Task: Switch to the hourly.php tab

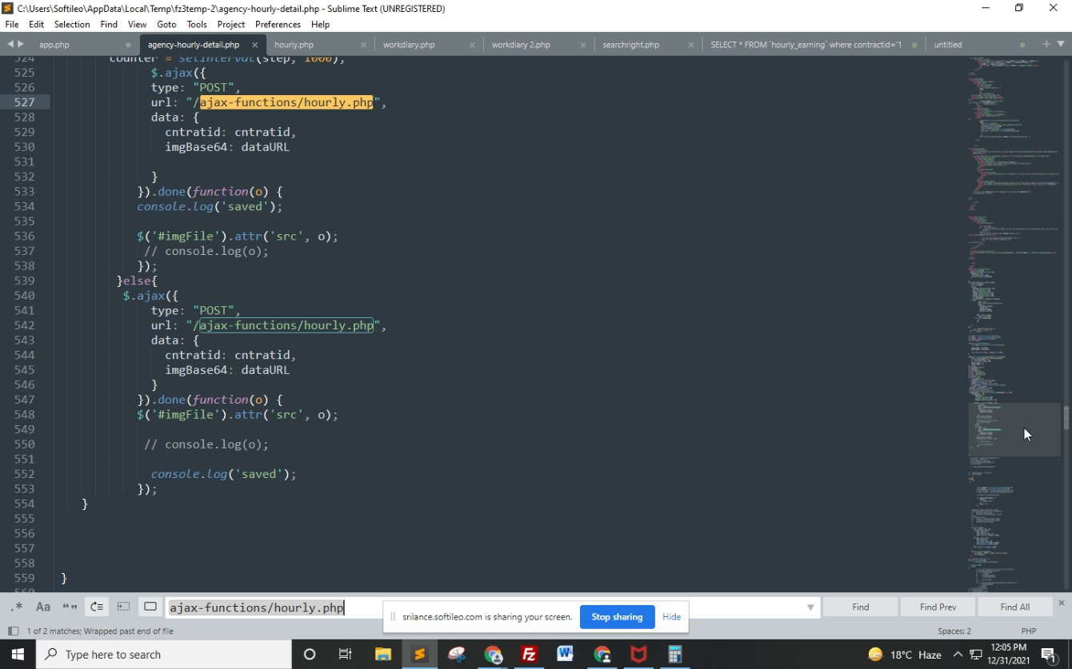Action: pyautogui.click(x=294, y=45)
